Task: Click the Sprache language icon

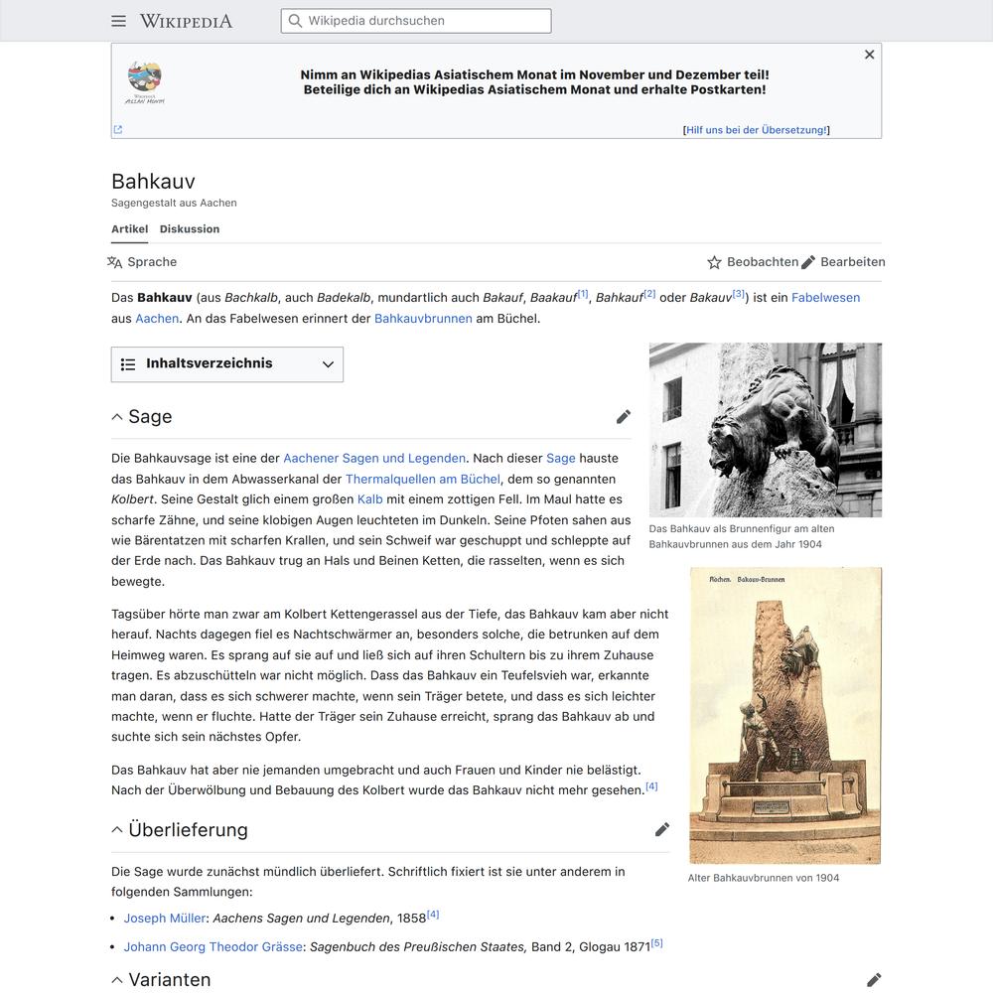Action: point(115,262)
